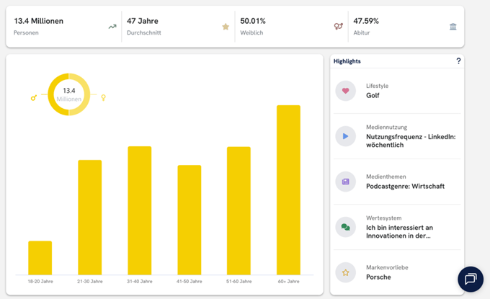Click the tallest 60+ Jahre bar
Screen dimensions: 490x299
pos(288,189)
